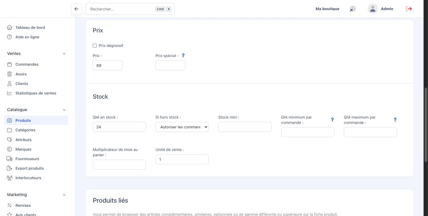This screenshot has width=428, height=216.
Task: Click the Ma boutique link
Action: [327, 9]
